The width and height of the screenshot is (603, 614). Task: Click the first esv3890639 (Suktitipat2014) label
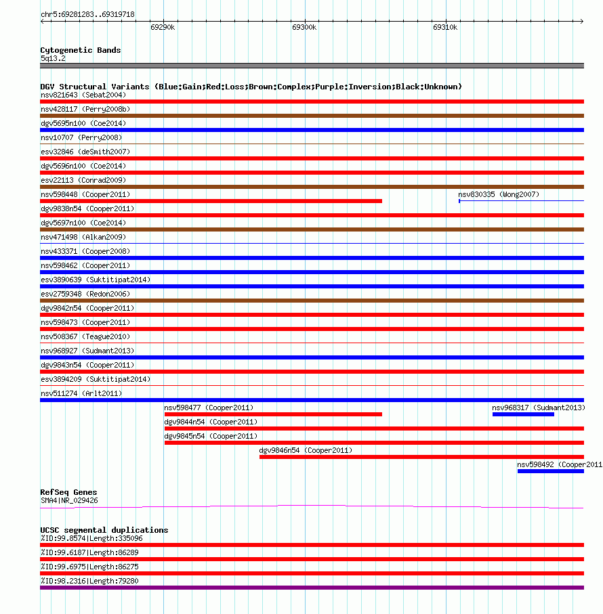tap(96, 280)
